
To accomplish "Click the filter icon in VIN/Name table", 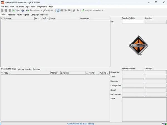I will (x=2, y=18).
